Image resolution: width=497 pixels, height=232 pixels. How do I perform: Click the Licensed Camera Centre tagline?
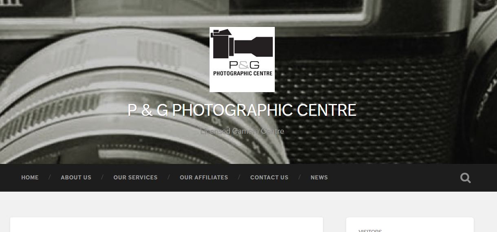242,131
